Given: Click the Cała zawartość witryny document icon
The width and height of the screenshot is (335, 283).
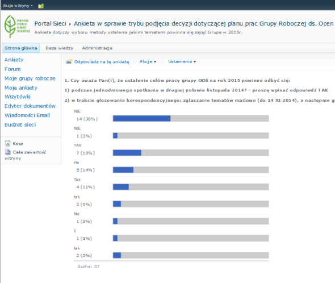Looking at the screenshot, I should [8, 152].
